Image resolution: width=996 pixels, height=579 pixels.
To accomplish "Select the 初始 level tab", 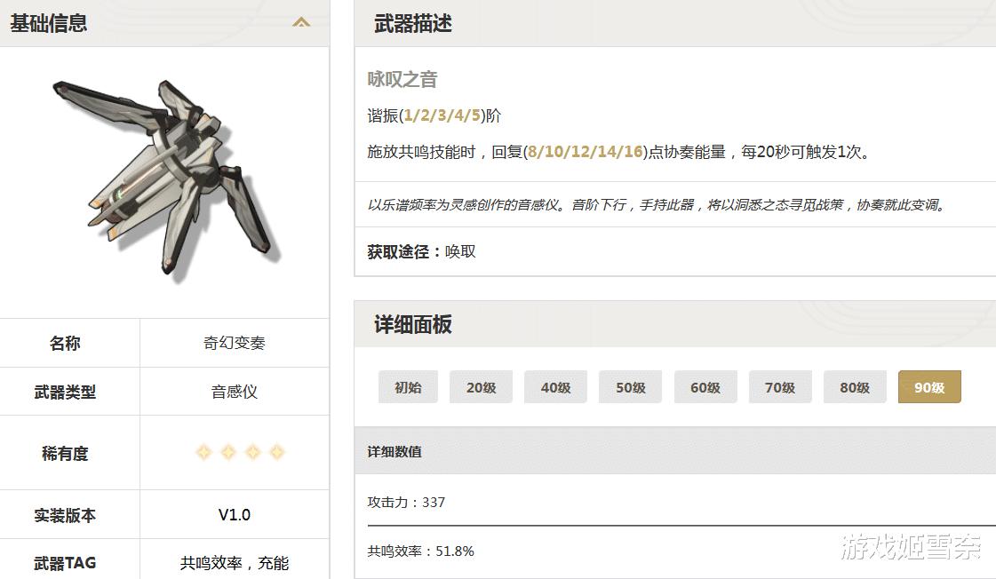I will tap(408, 387).
